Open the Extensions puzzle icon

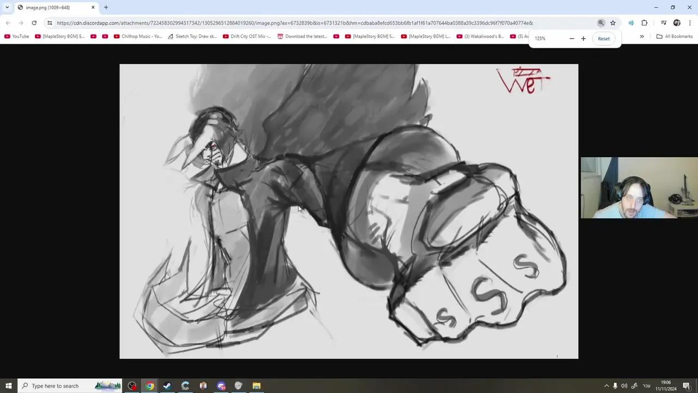pyautogui.click(x=645, y=23)
